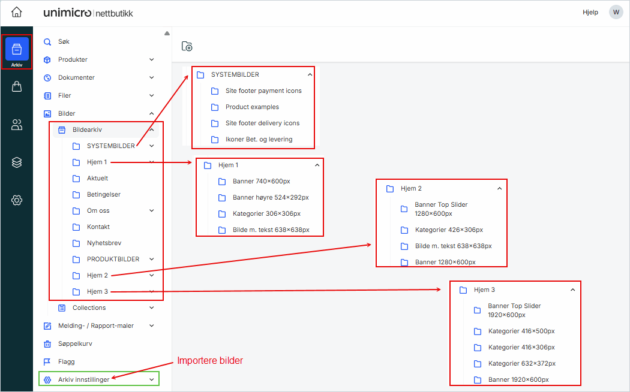Click the W user avatar

pyautogui.click(x=616, y=12)
